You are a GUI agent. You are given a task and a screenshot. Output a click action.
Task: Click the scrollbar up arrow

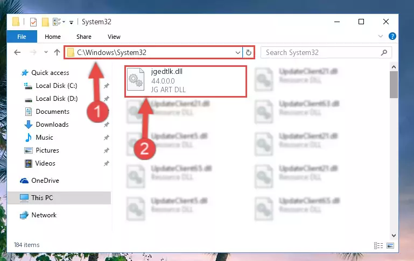[x=394, y=67]
